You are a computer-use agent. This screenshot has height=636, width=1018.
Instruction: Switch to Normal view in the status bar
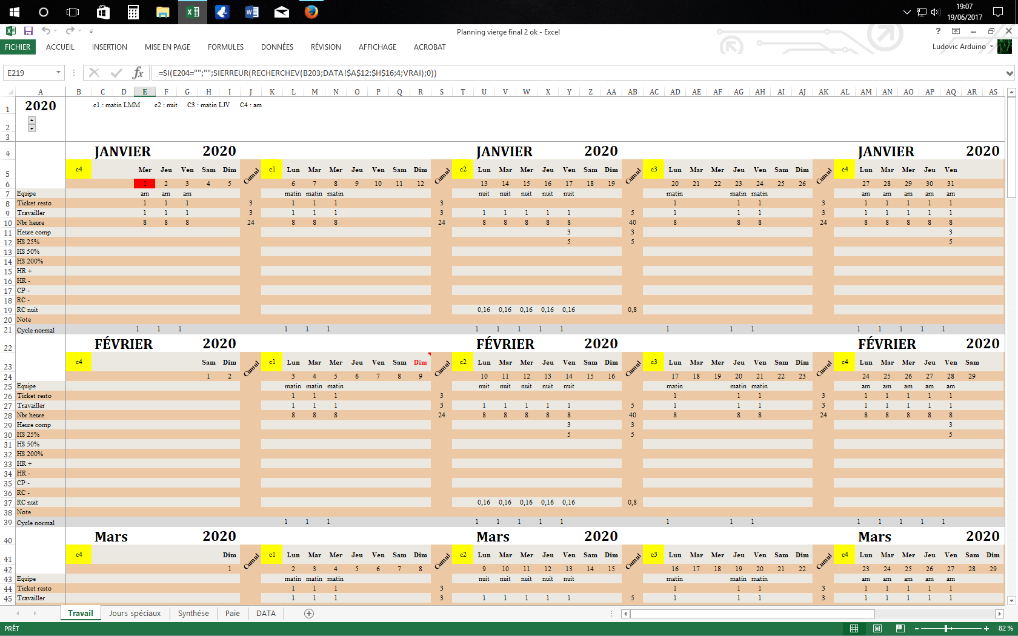click(x=854, y=629)
